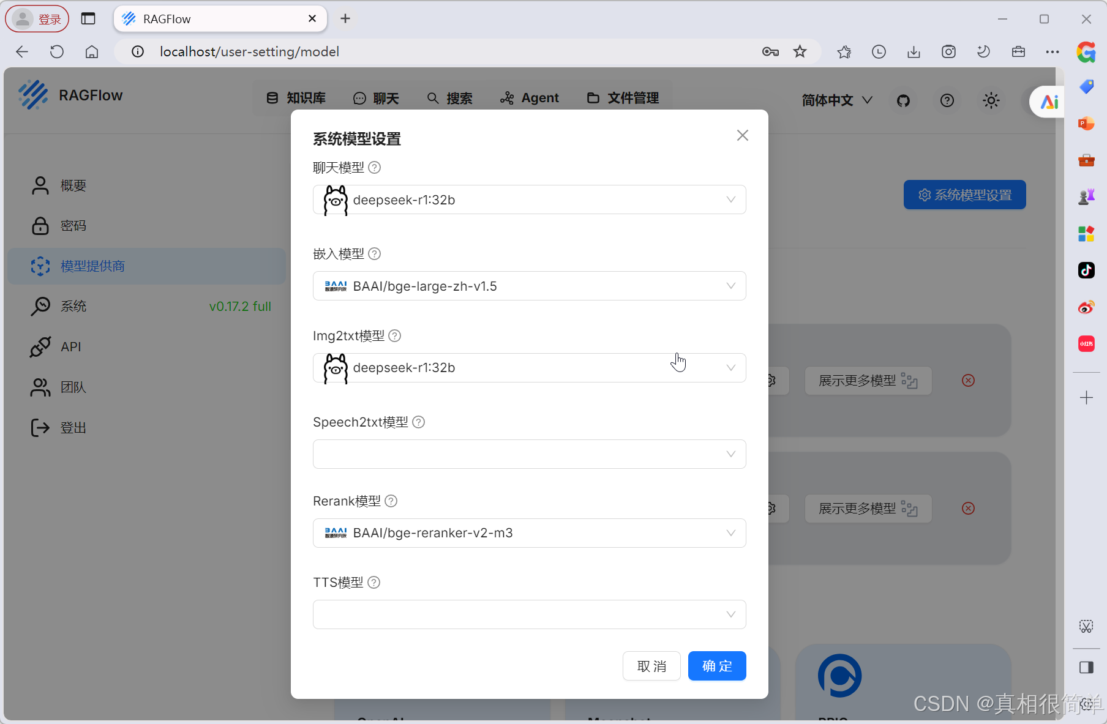Select API in the sidebar

click(x=147, y=346)
